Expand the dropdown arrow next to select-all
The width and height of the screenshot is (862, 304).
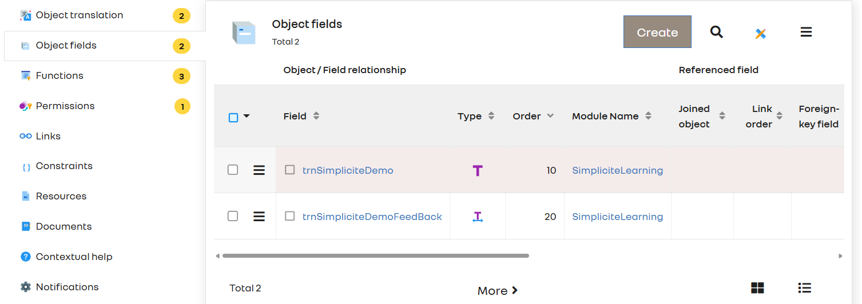pos(247,116)
